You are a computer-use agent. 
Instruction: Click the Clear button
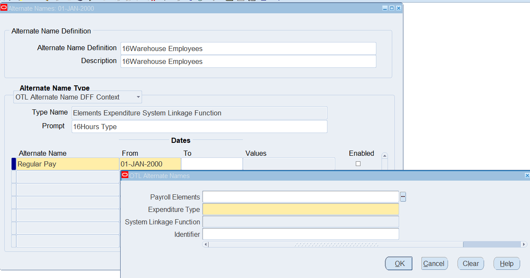click(x=470, y=263)
